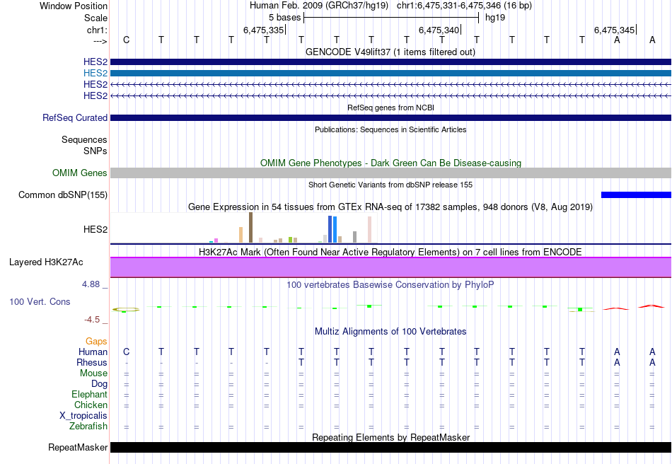672x464 pixels.
Task: Click the GTEx HES2 track label
Action: [x=95, y=230]
